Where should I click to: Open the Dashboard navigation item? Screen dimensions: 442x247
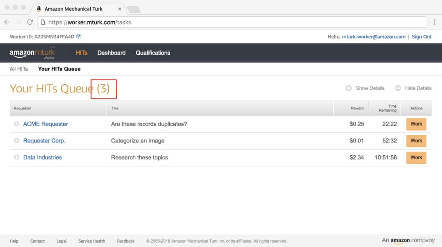point(111,53)
